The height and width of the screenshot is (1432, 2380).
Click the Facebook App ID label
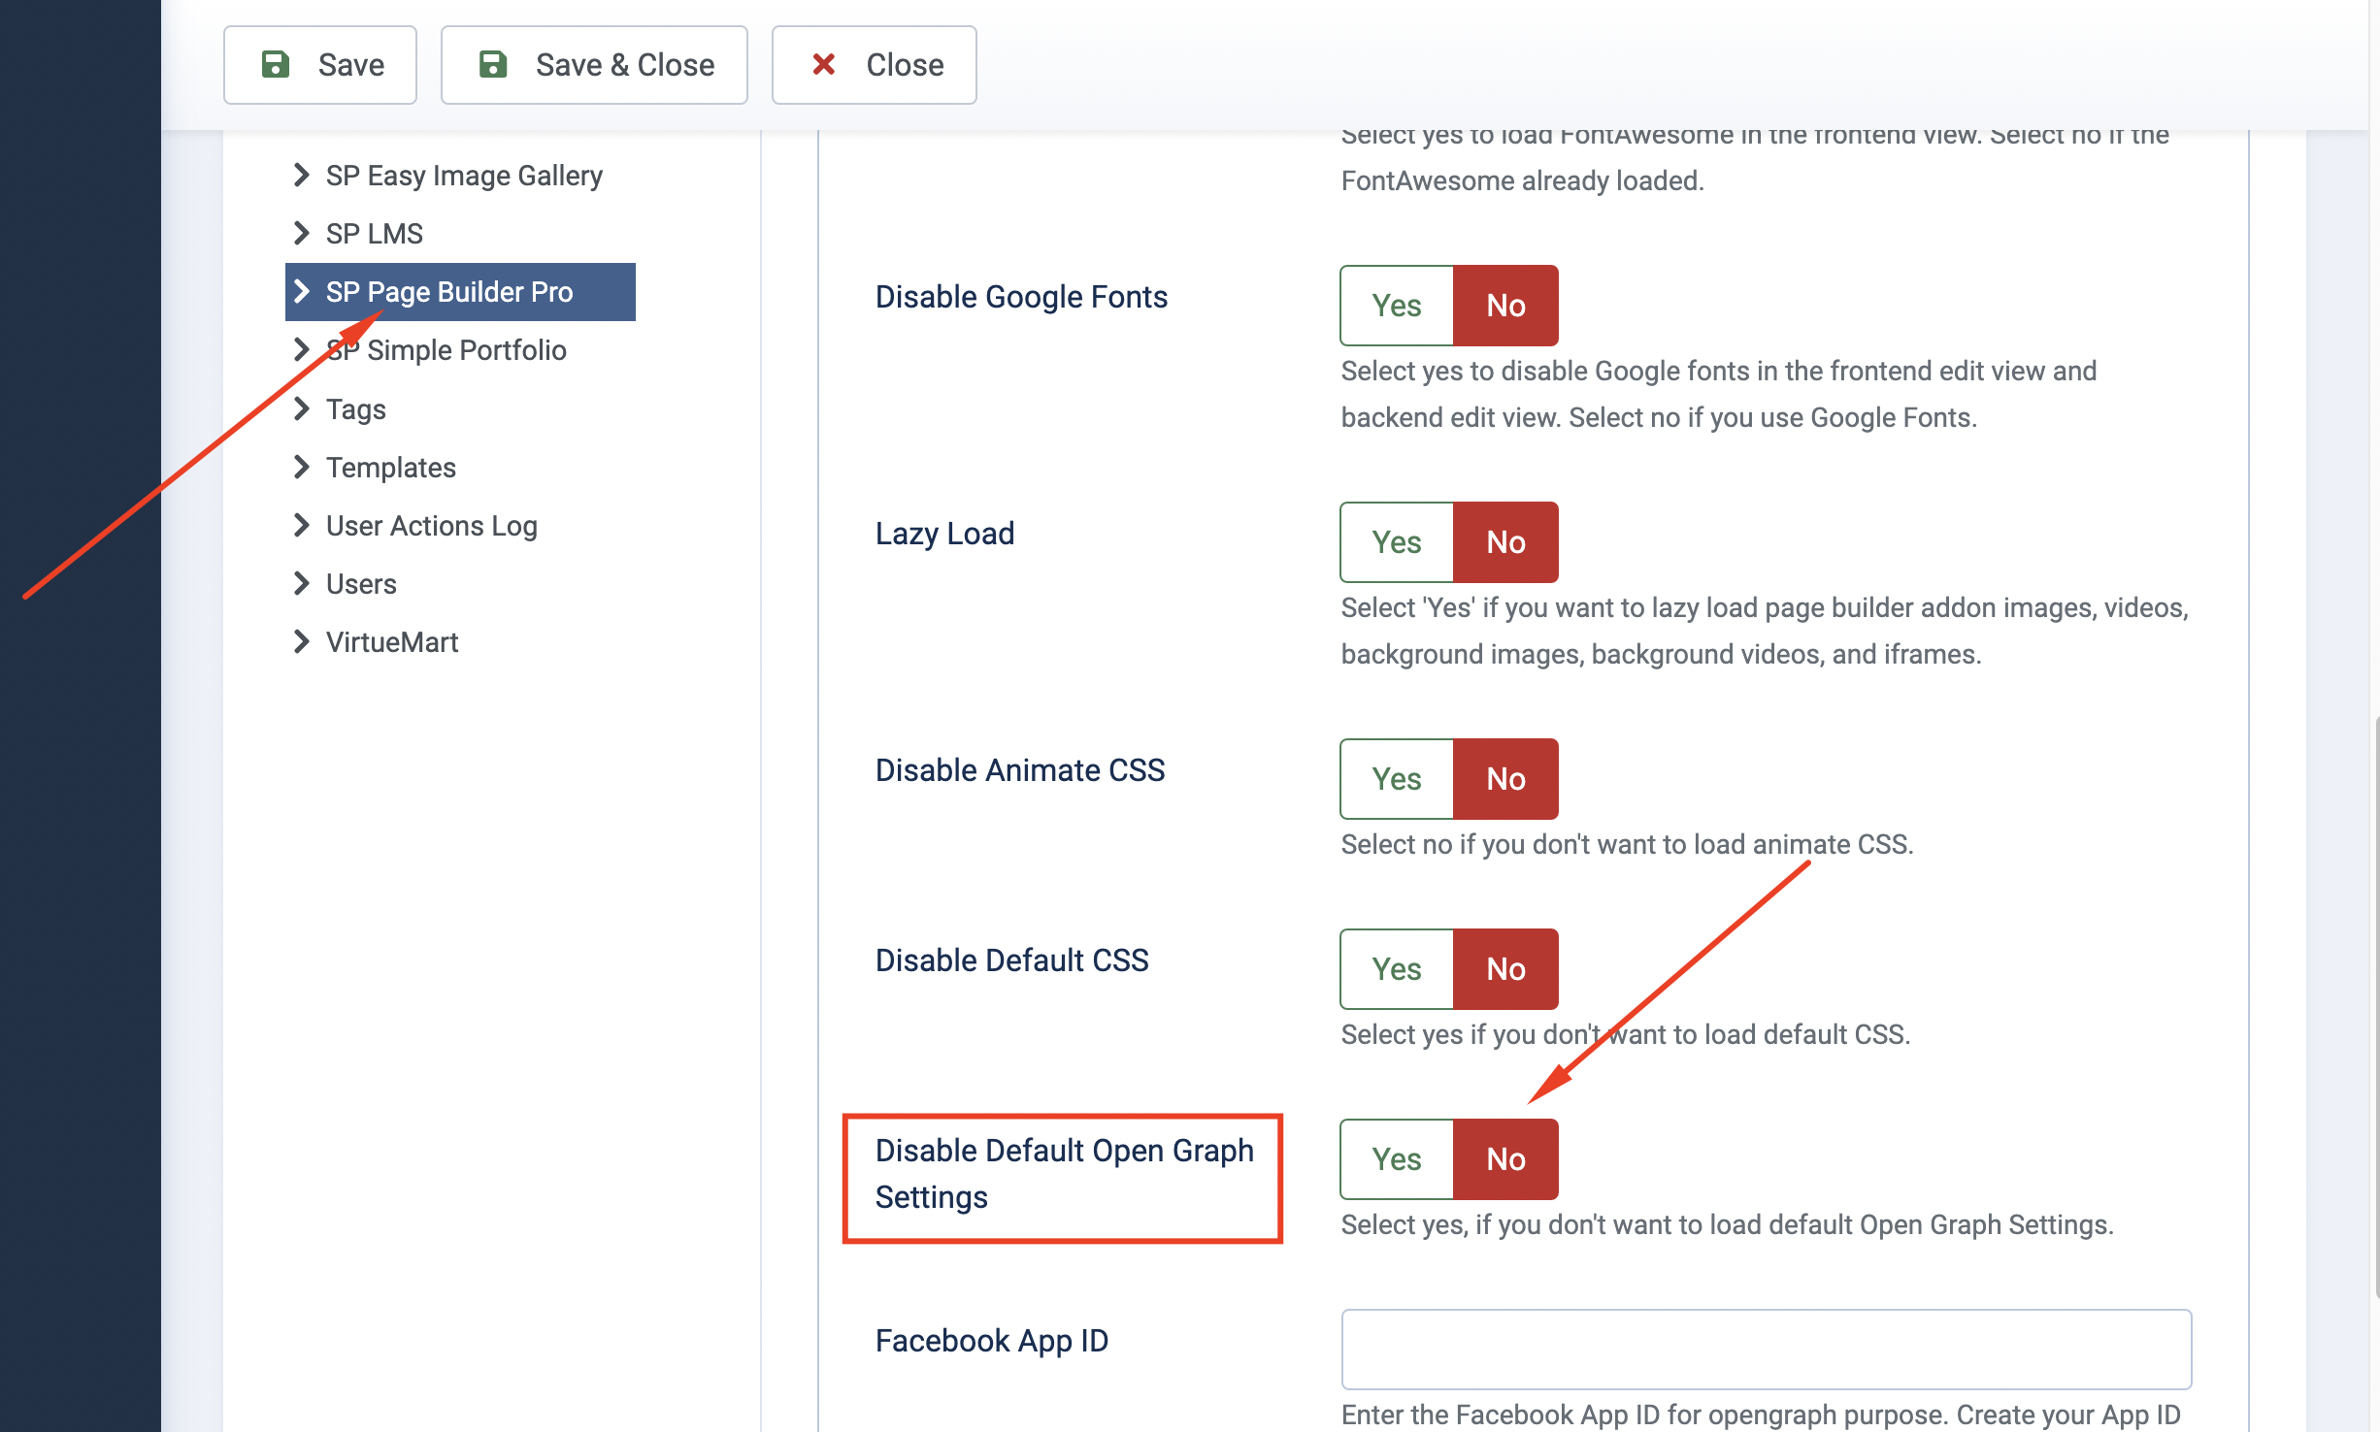992,1341
